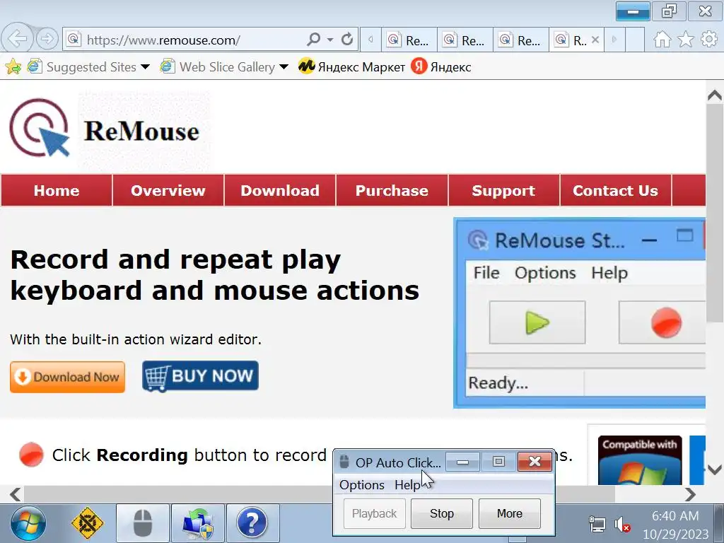Open the Home navigation item

tap(57, 190)
